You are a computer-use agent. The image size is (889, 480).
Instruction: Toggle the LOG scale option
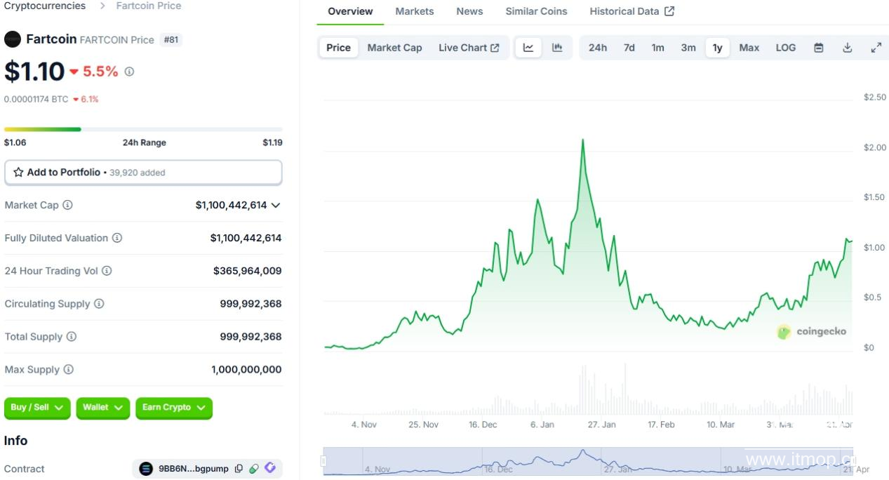(785, 48)
